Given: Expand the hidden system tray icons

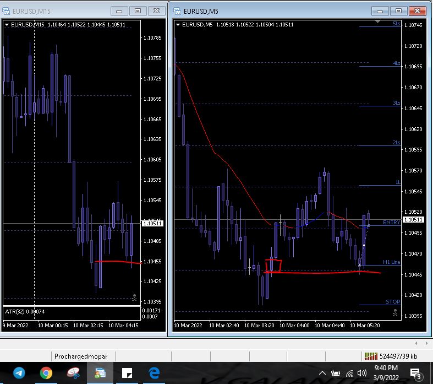Looking at the screenshot, I should coord(322,373).
